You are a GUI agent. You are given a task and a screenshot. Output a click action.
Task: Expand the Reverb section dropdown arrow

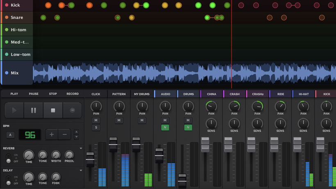click(x=81, y=148)
